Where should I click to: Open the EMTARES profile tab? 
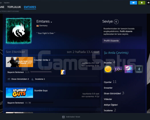tap(30, 7)
